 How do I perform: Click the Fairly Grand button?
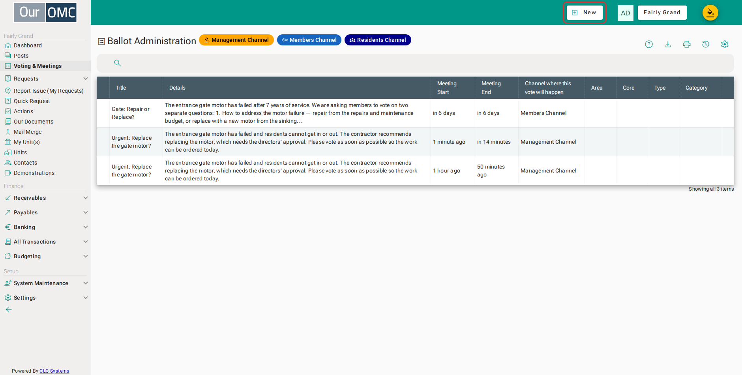tap(662, 13)
